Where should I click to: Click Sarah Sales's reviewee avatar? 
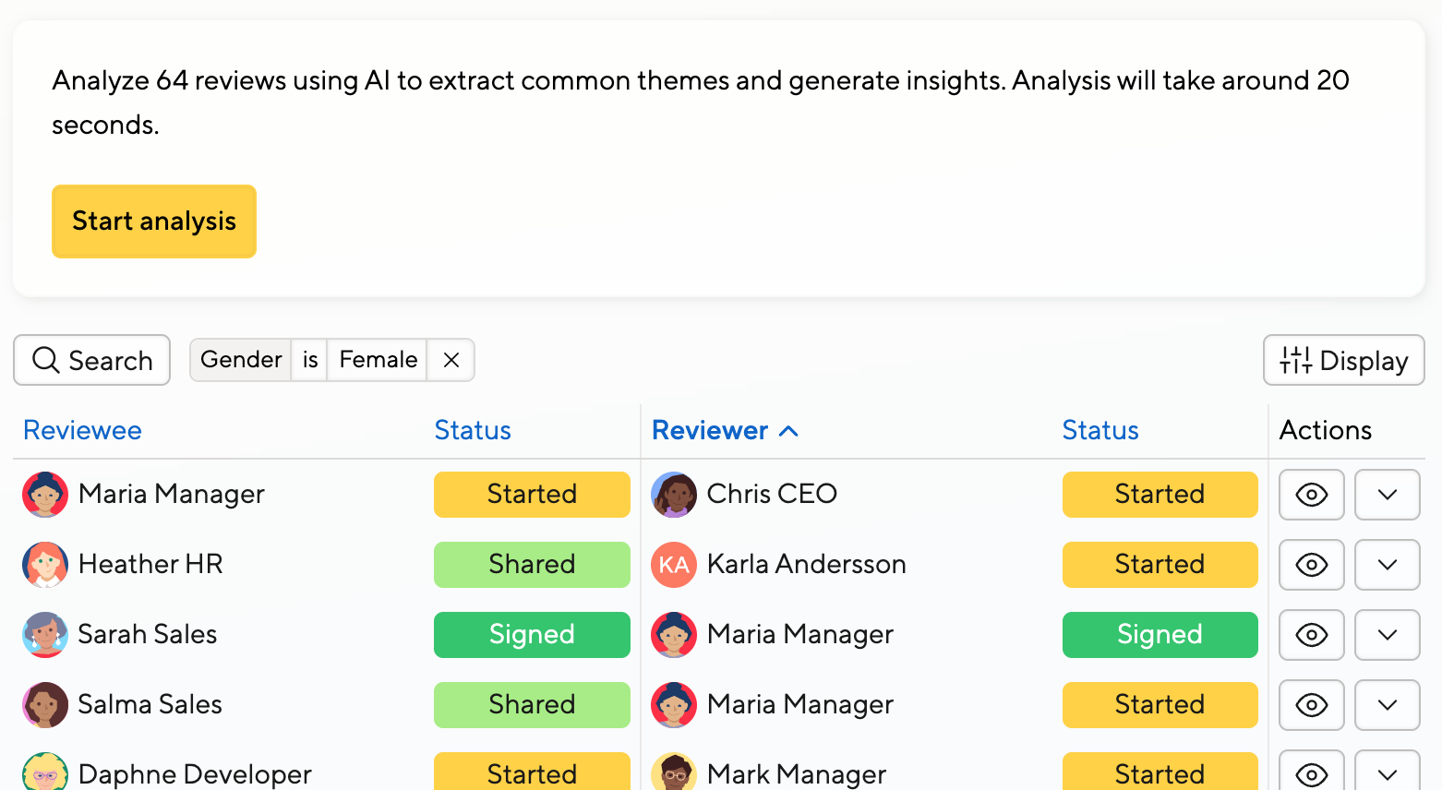click(45, 635)
